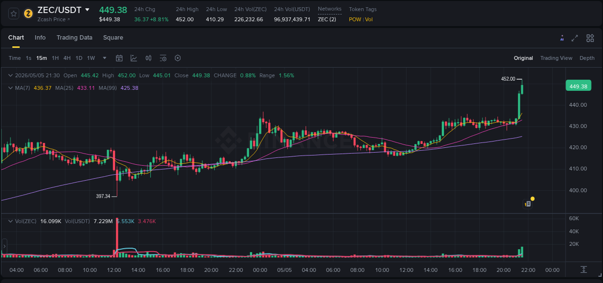This screenshot has height=283, width=603.
Task: Click the Networks label
Action: (x=329, y=9)
